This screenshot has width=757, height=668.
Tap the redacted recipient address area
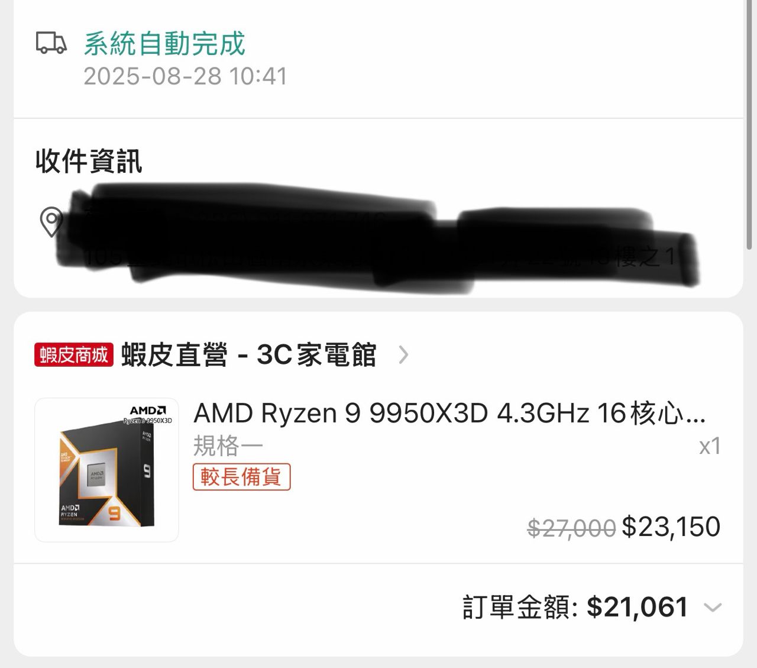click(x=378, y=237)
